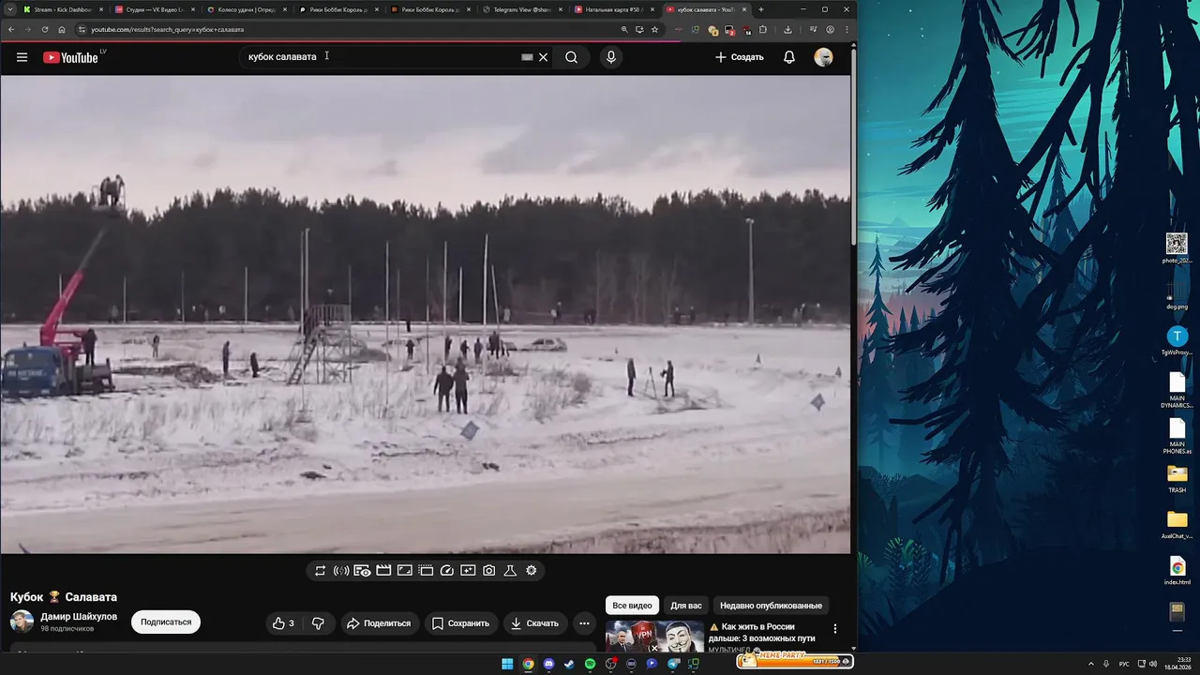
Task: Open the Как жить в России video thumbnail
Action: tap(654, 637)
